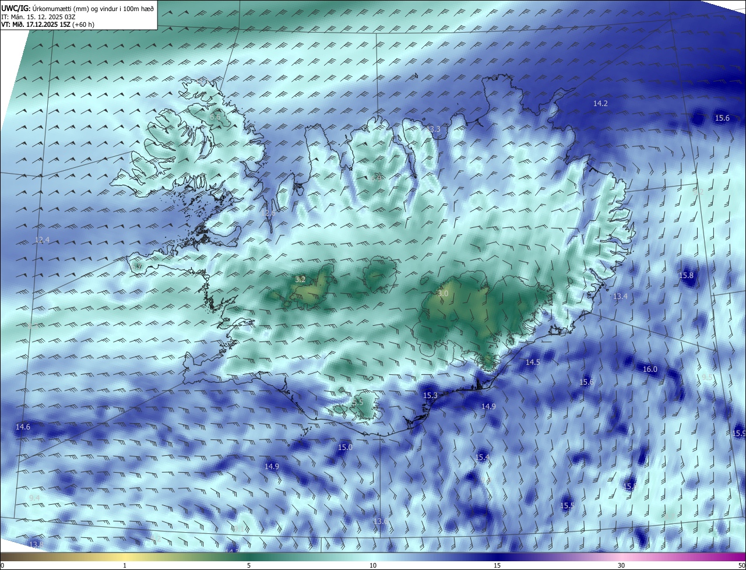This screenshot has height=570, width=746.
Task: Click the 14.2 value off the northeast coast
Action: 600,104
